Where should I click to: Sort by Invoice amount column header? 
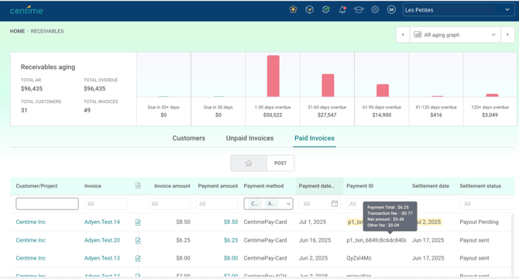172,186
